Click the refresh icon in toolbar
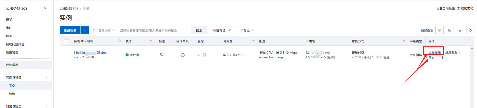 (470, 30)
